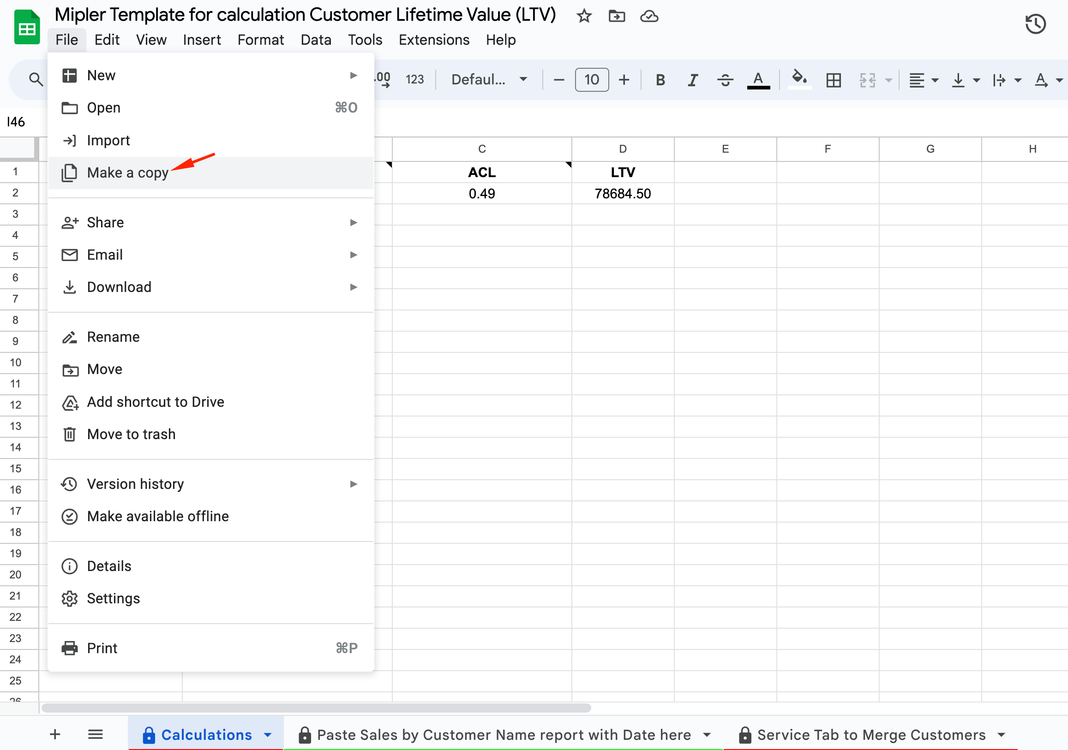Toggle italic formatting
Image resolution: width=1068 pixels, height=750 pixels.
(x=692, y=80)
